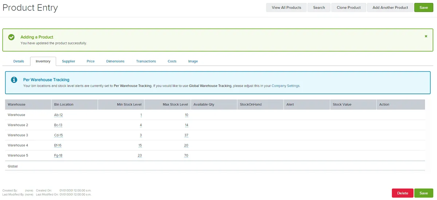
Task: Switch to the Image tab
Action: pyautogui.click(x=193, y=61)
